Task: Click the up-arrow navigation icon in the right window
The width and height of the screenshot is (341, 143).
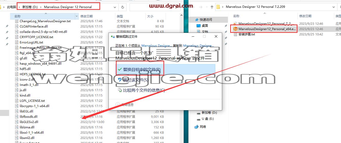Action: click(212, 7)
